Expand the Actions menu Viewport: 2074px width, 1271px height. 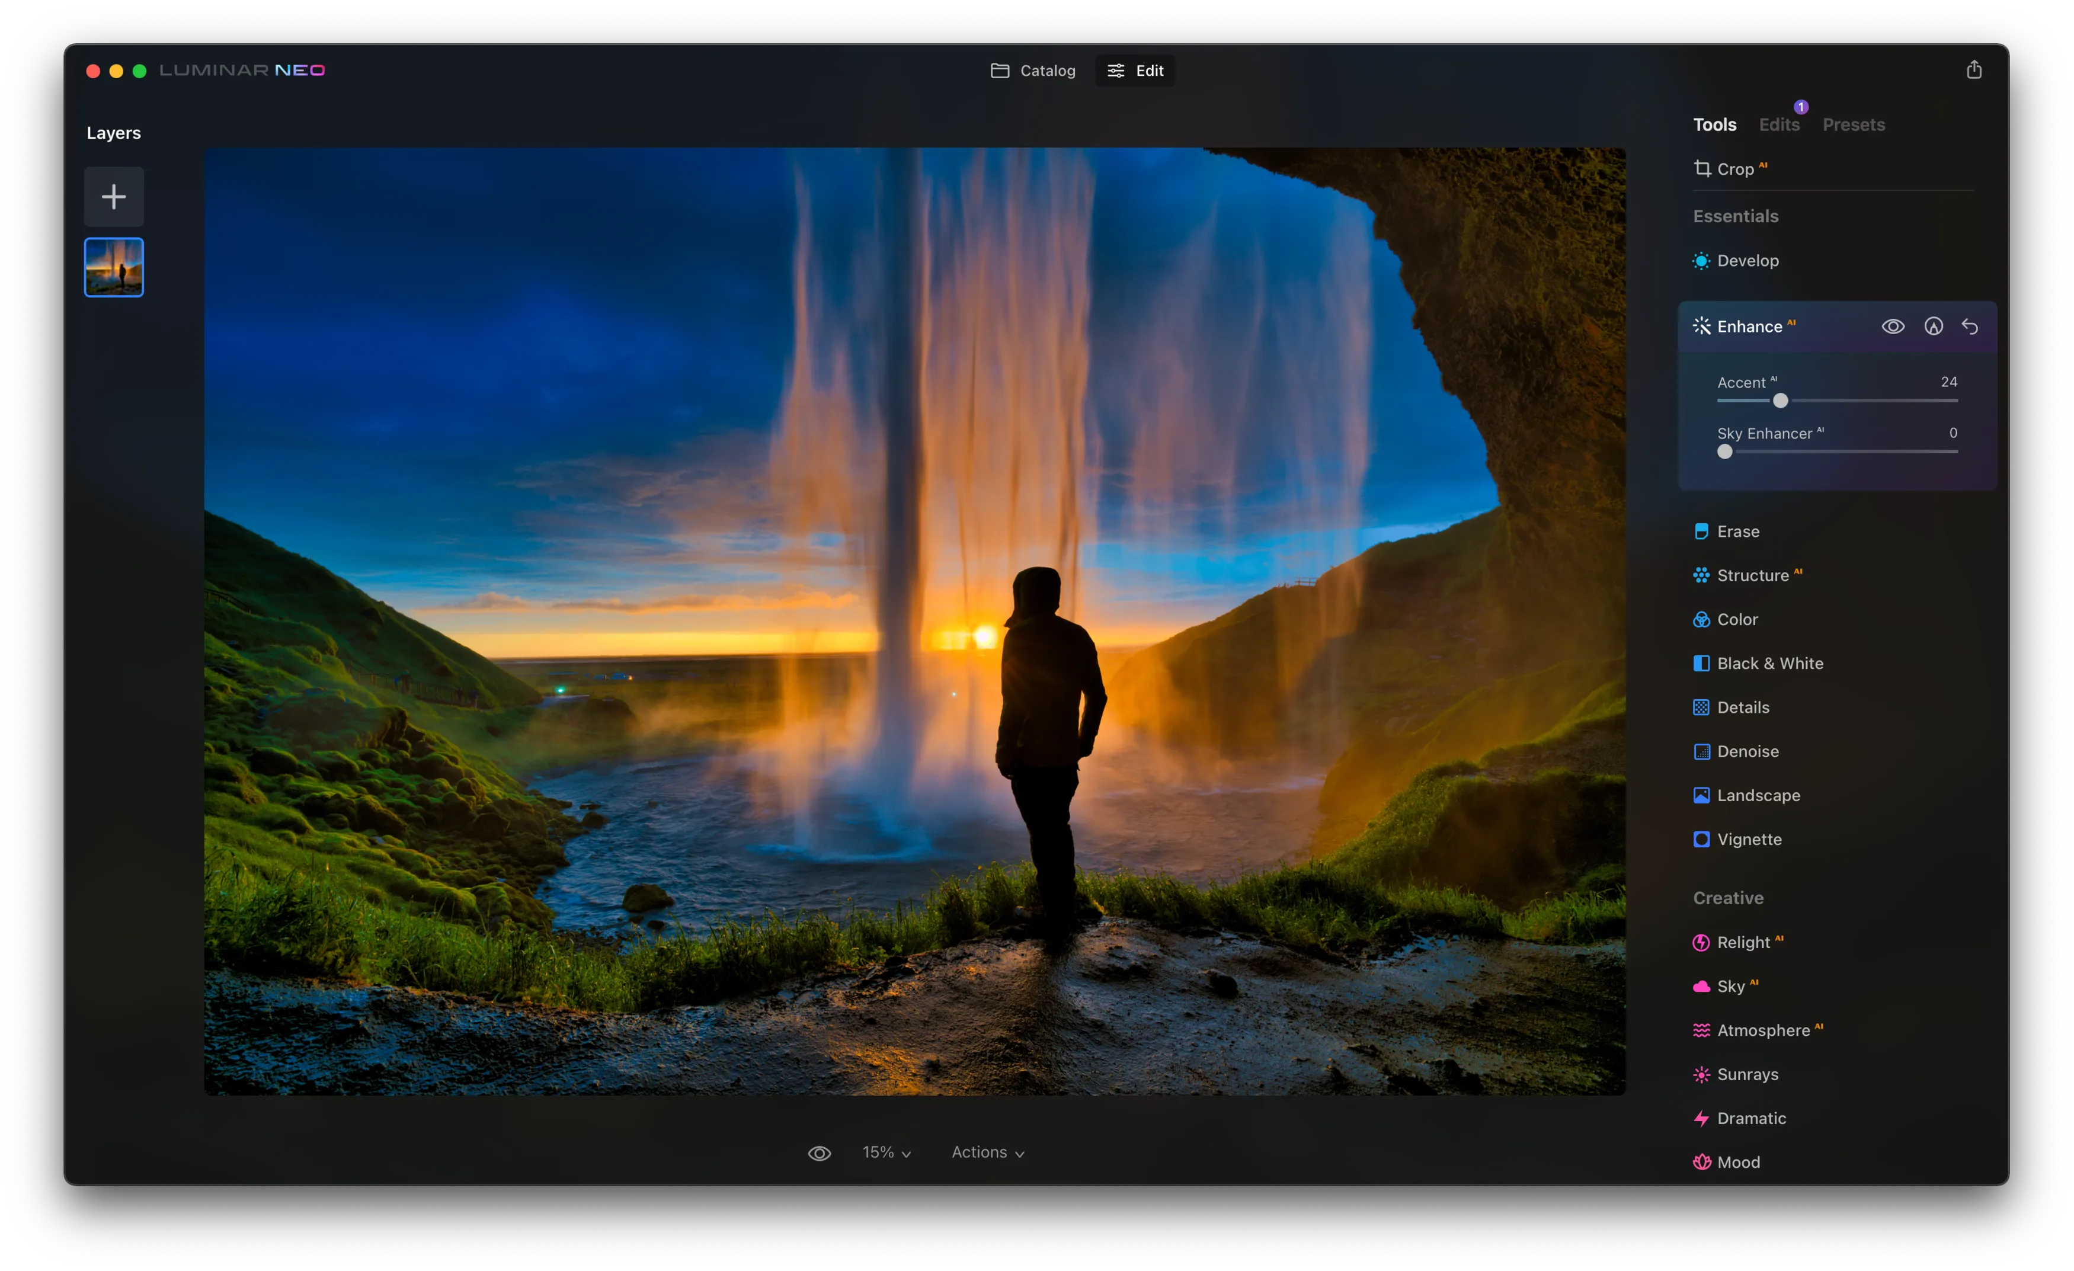987,1152
